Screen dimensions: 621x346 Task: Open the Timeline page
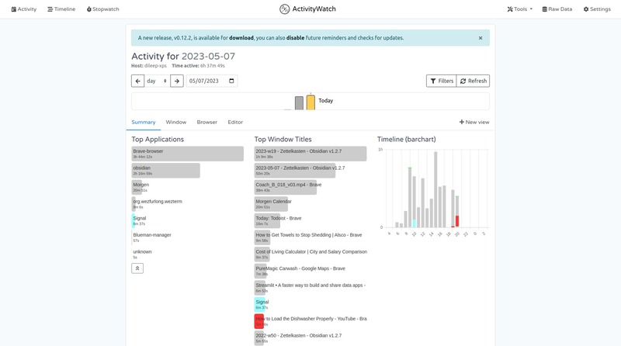pyautogui.click(x=61, y=9)
